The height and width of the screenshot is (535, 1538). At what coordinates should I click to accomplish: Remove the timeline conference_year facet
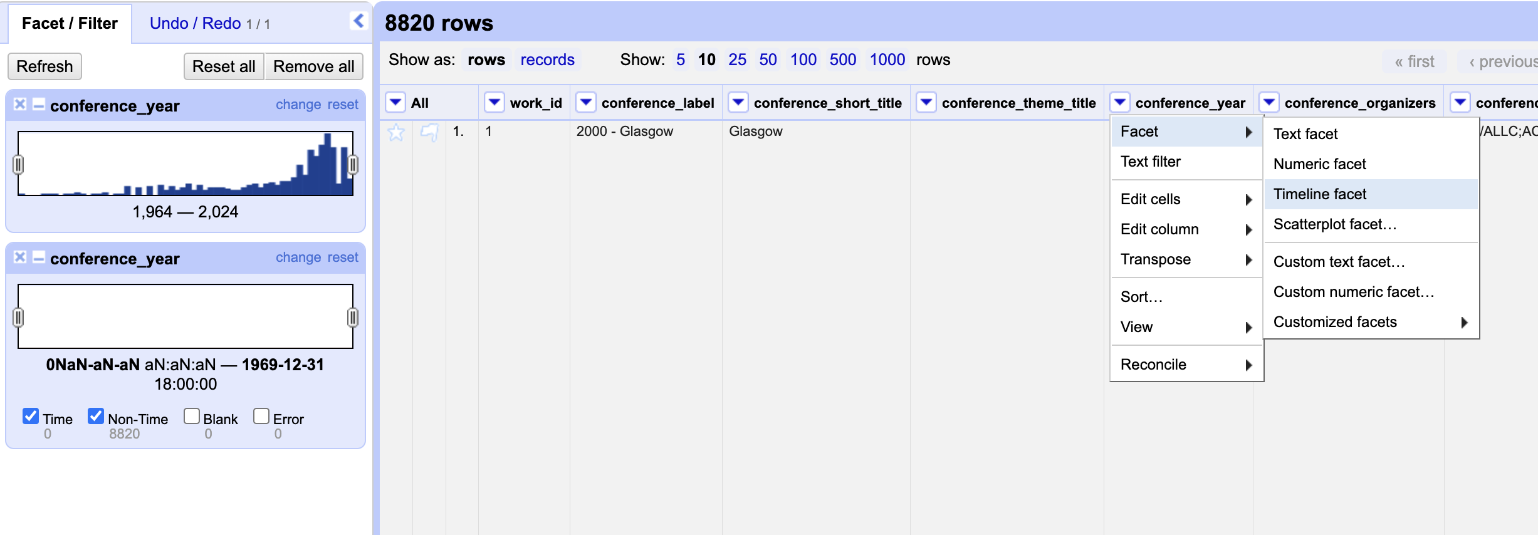pyautogui.click(x=20, y=257)
